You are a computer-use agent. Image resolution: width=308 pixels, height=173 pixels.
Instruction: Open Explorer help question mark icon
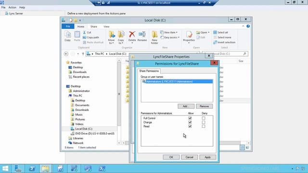point(248,26)
